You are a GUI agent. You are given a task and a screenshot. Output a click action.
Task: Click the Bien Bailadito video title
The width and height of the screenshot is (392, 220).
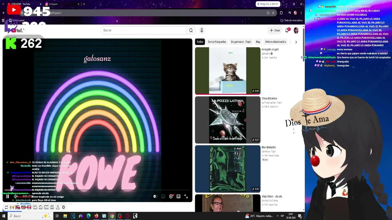point(269,147)
